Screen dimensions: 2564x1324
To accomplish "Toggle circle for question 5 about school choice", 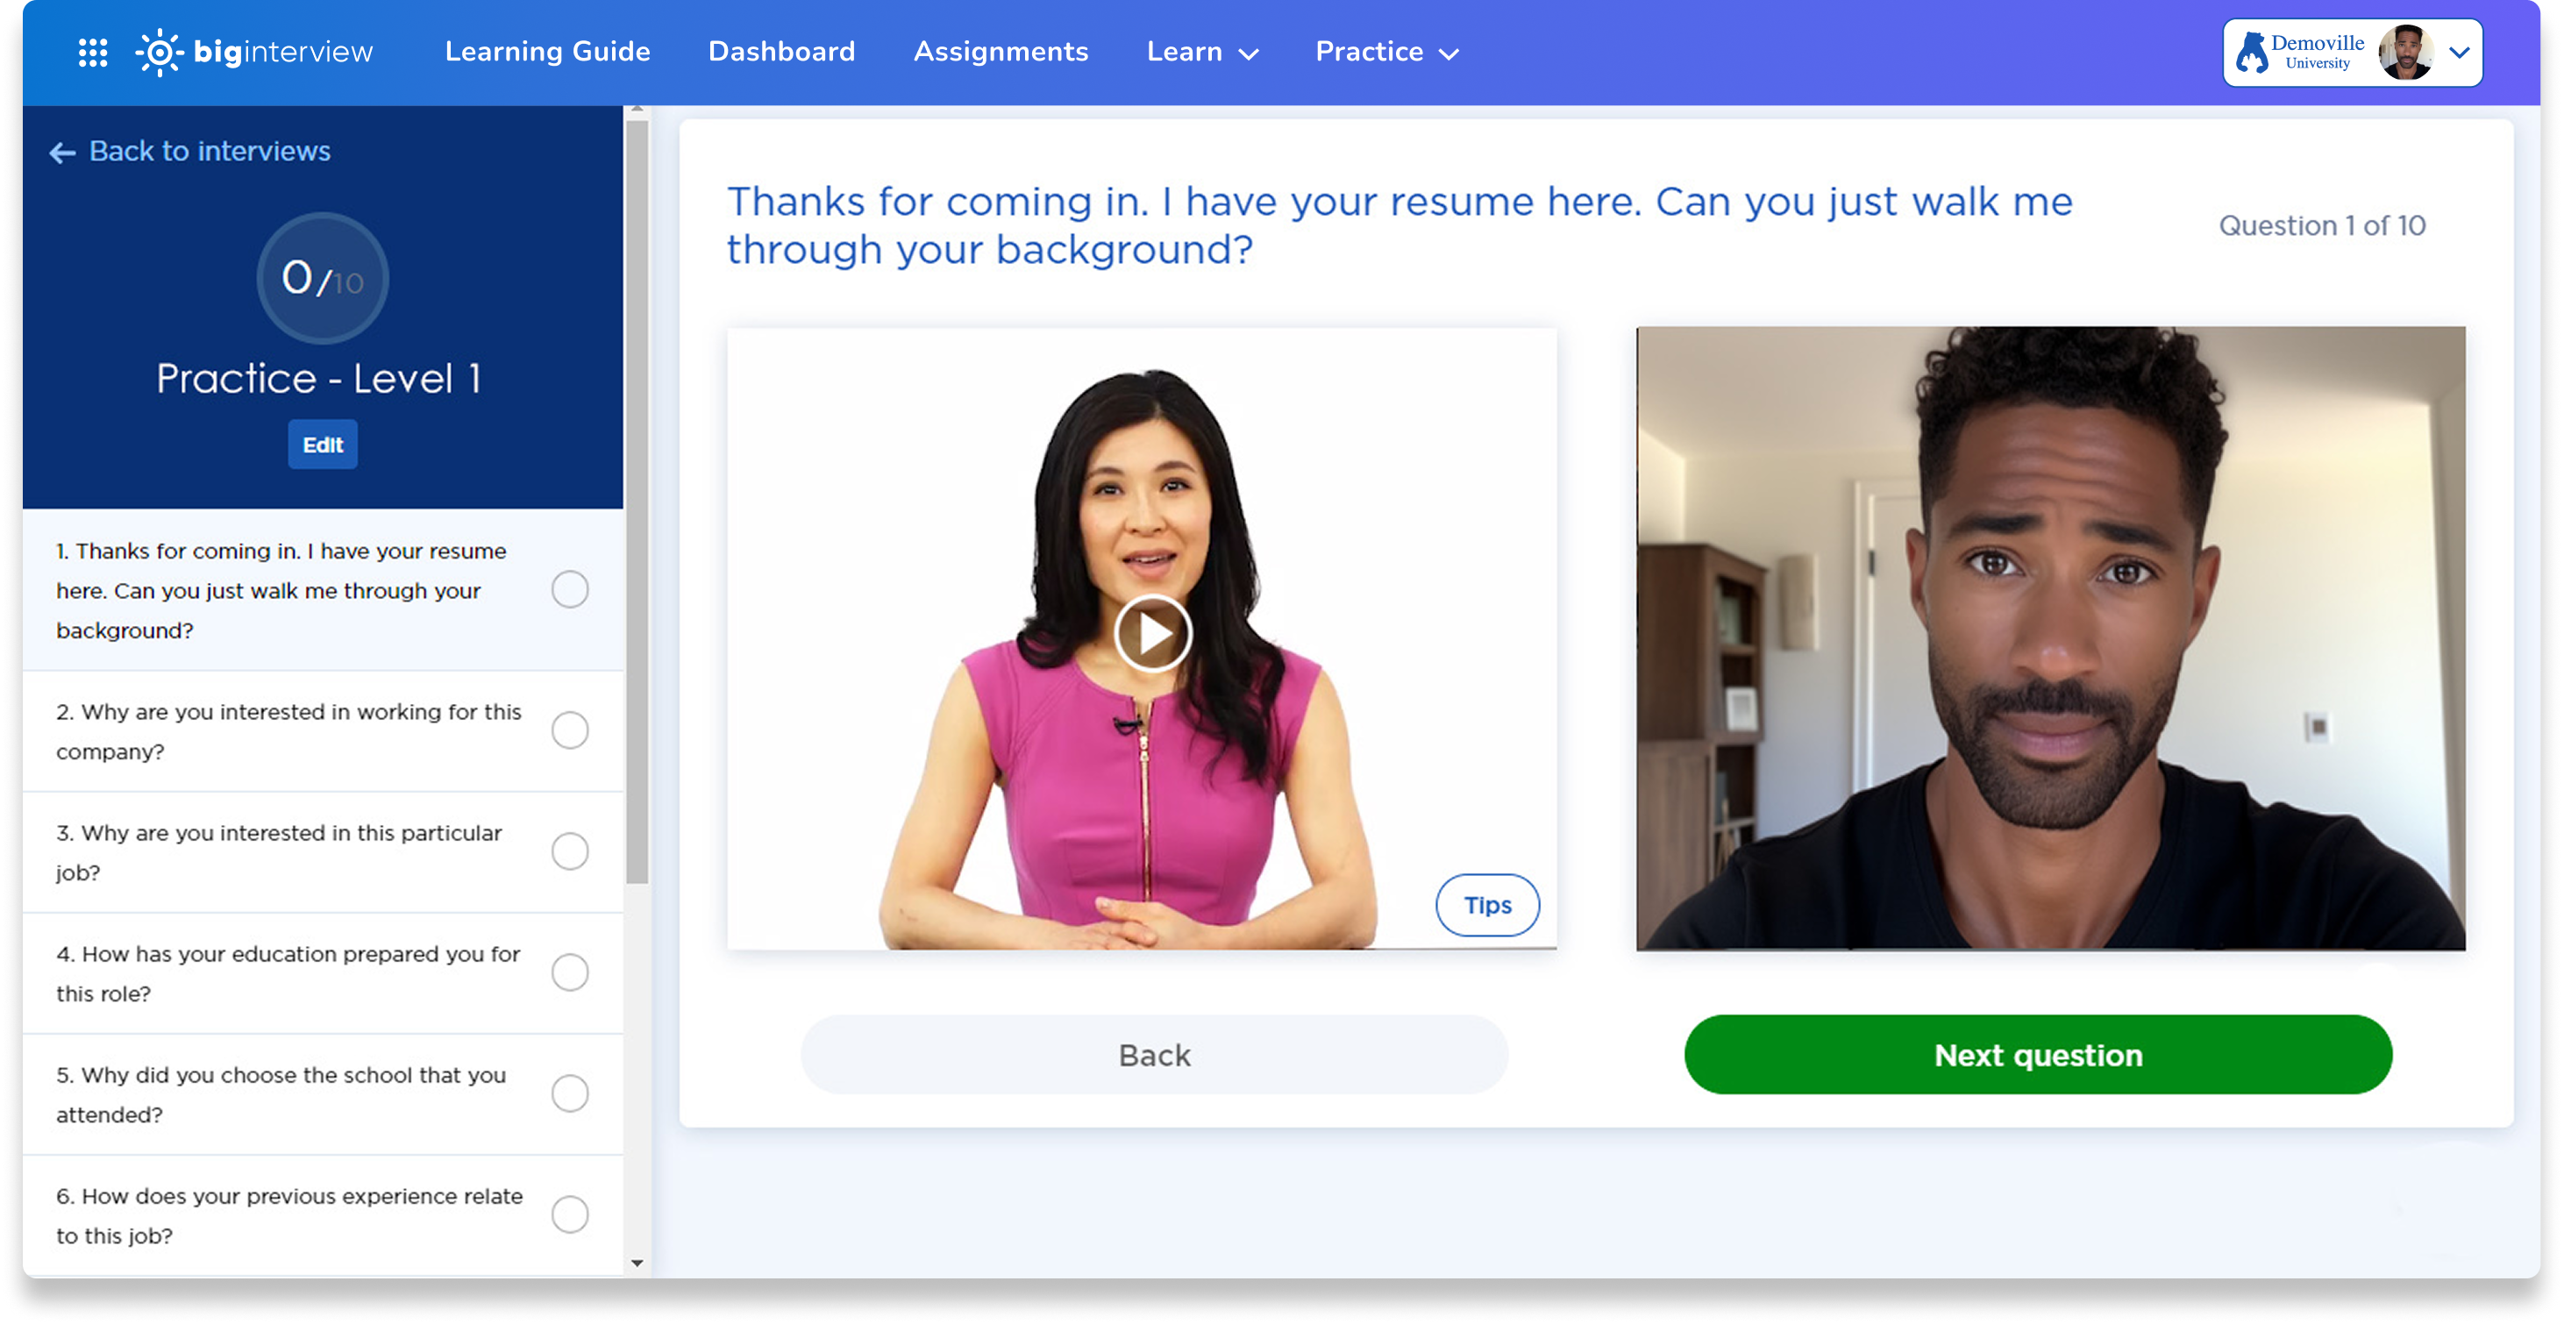I will click(569, 1093).
